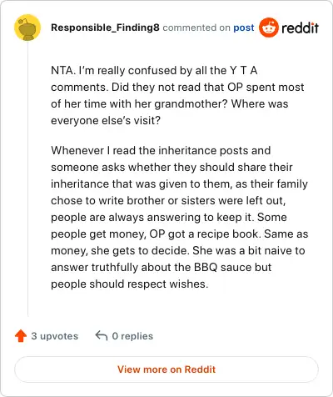This screenshot has width=333, height=397.
Task: Click the paragraph starting "Whenever I read"
Action: coord(180,217)
